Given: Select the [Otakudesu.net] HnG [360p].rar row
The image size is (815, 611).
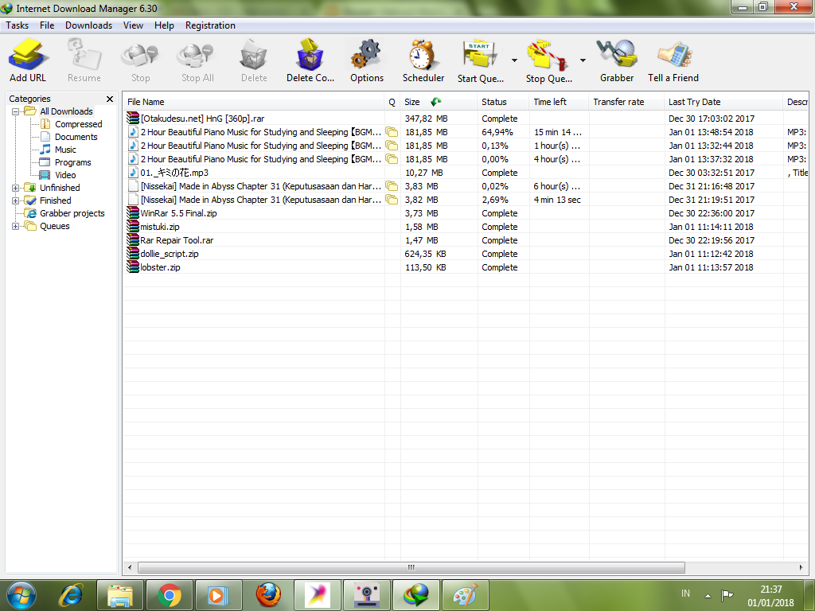Looking at the screenshot, I should [x=466, y=119].
